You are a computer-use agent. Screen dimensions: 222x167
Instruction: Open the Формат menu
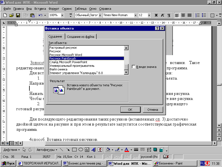tap(54, 9)
